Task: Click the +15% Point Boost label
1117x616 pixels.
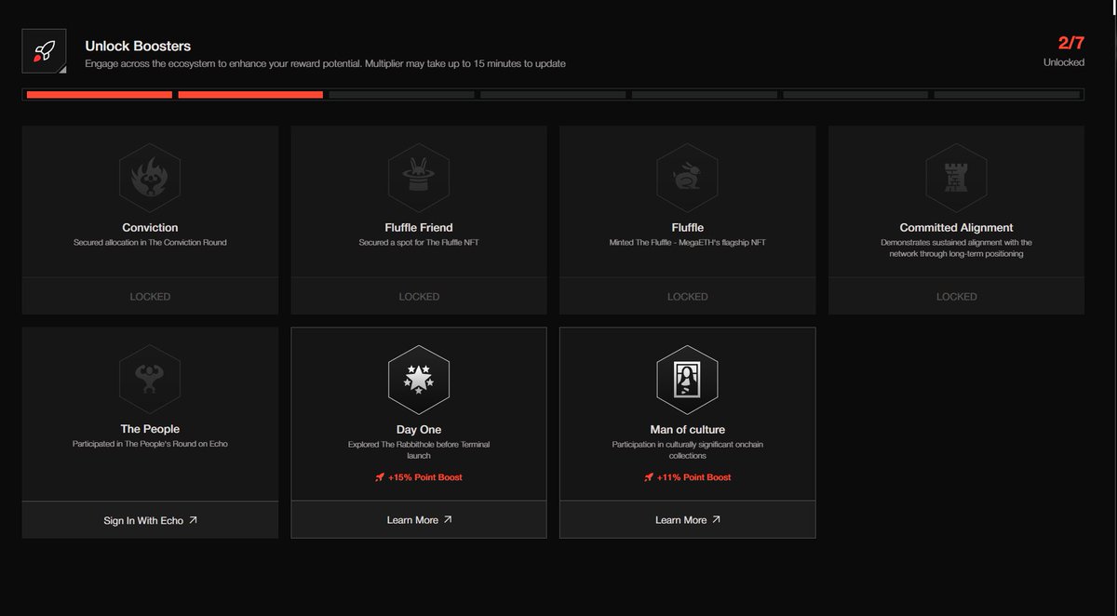Action: (x=425, y=477)
